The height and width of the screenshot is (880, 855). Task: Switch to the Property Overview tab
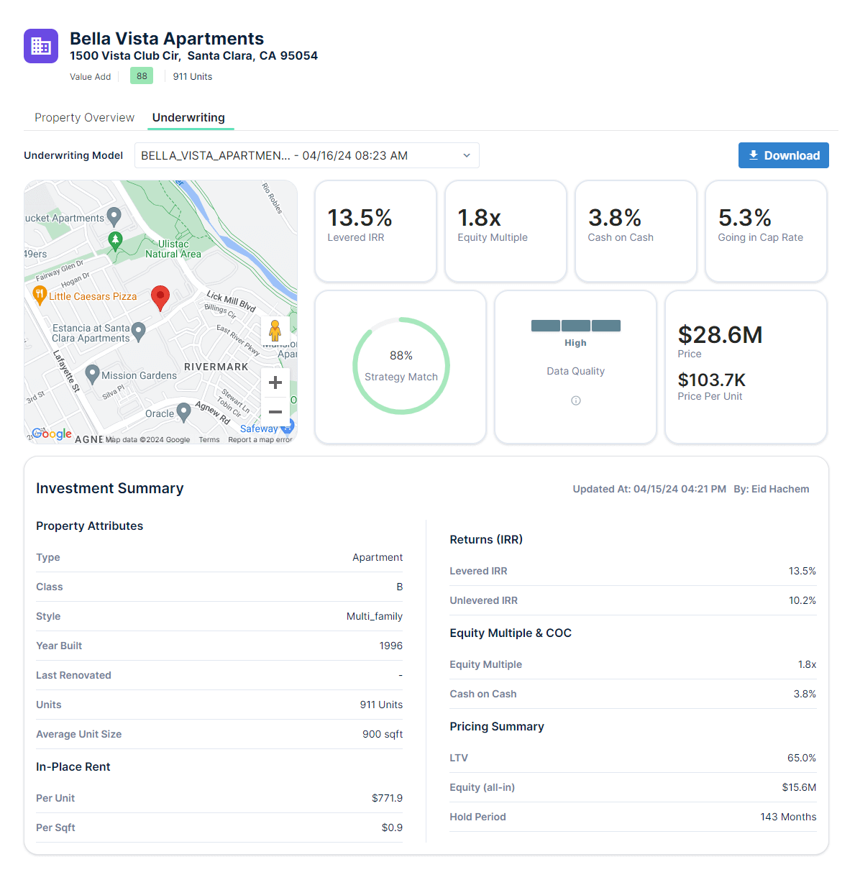pos(84,117)
